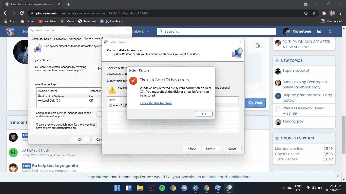
Task: Open 'PC TURN ON AND OFF AFTER A FEW SECONDS' thread
Action: tap(306, 44)
